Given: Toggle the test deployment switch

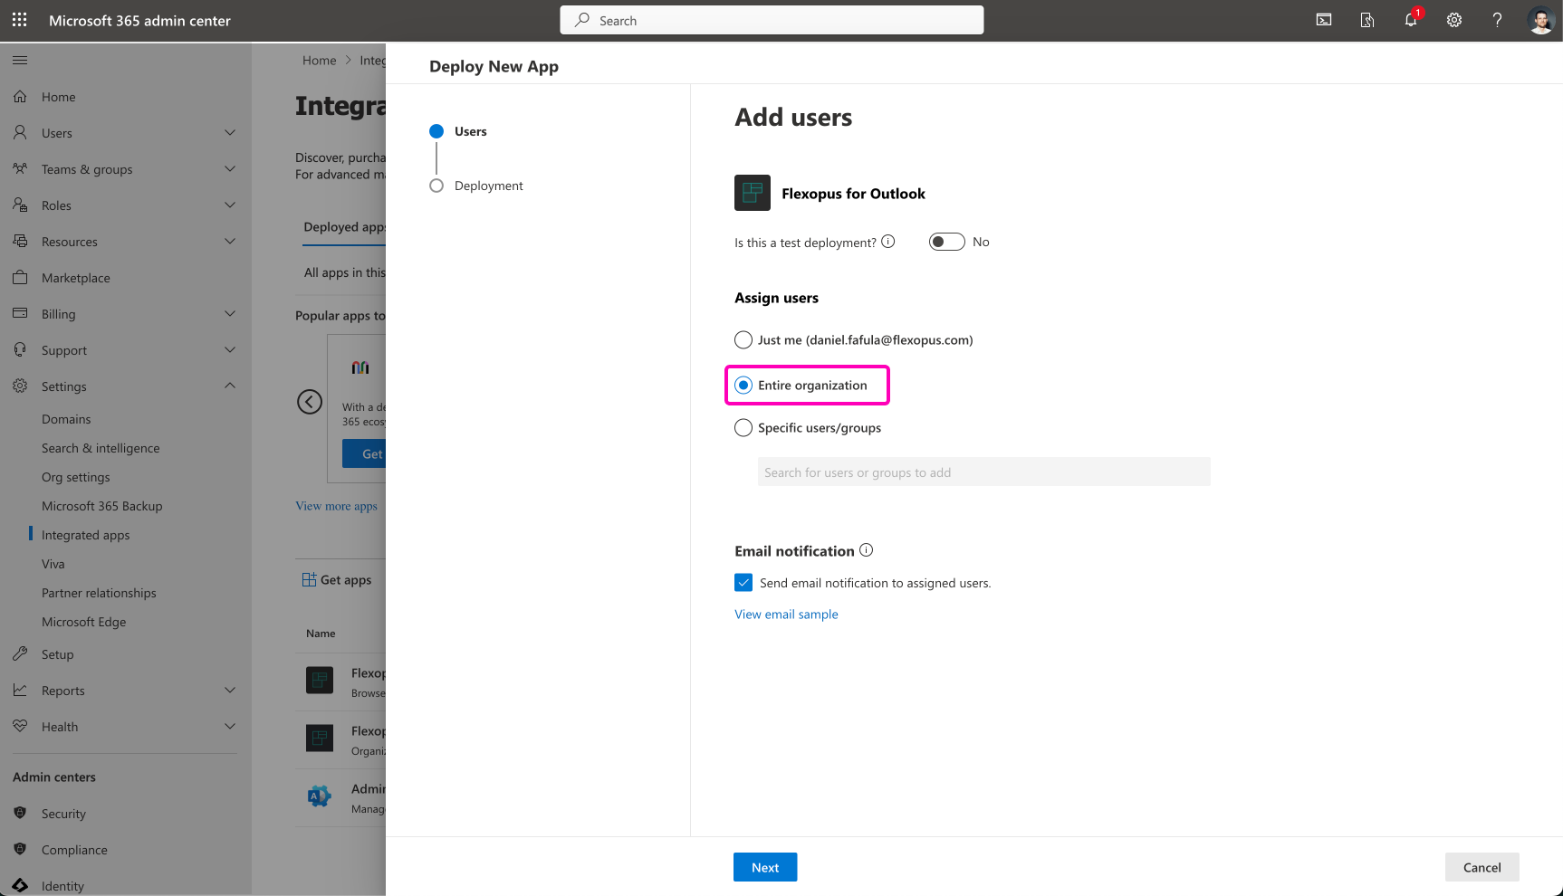Looking at the screenshot, I should pyautogui.click(x=946, y=242).
